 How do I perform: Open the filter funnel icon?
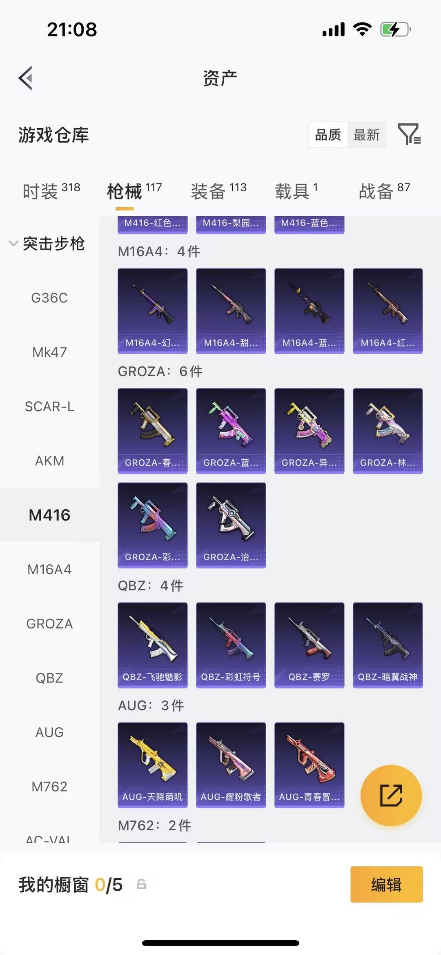(x=409, y=134)
